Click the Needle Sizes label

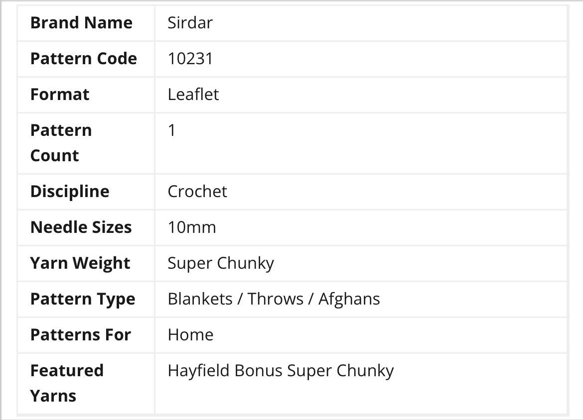click(x=81, y=227)
